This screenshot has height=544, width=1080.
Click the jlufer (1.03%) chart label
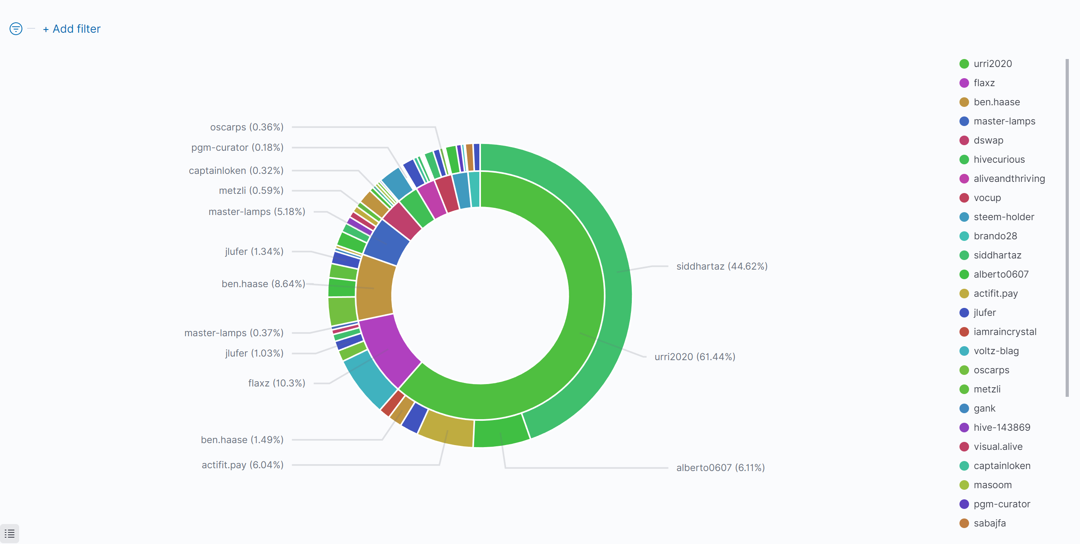point(254,353)
